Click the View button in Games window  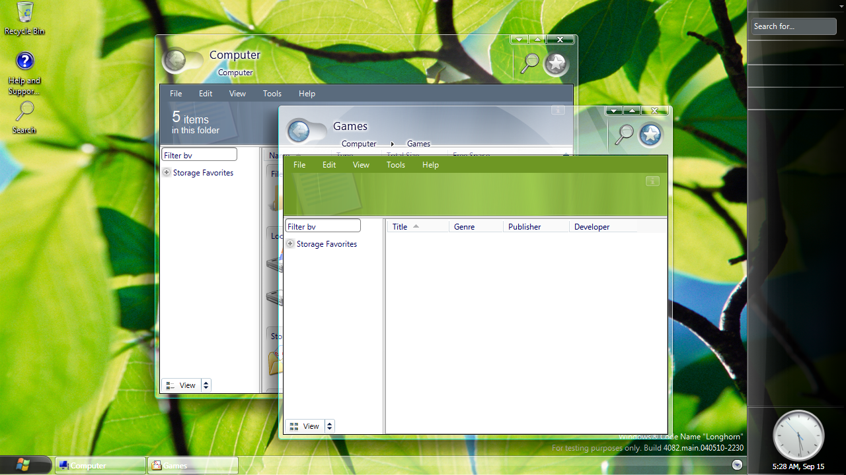click(x=305, y=426)
